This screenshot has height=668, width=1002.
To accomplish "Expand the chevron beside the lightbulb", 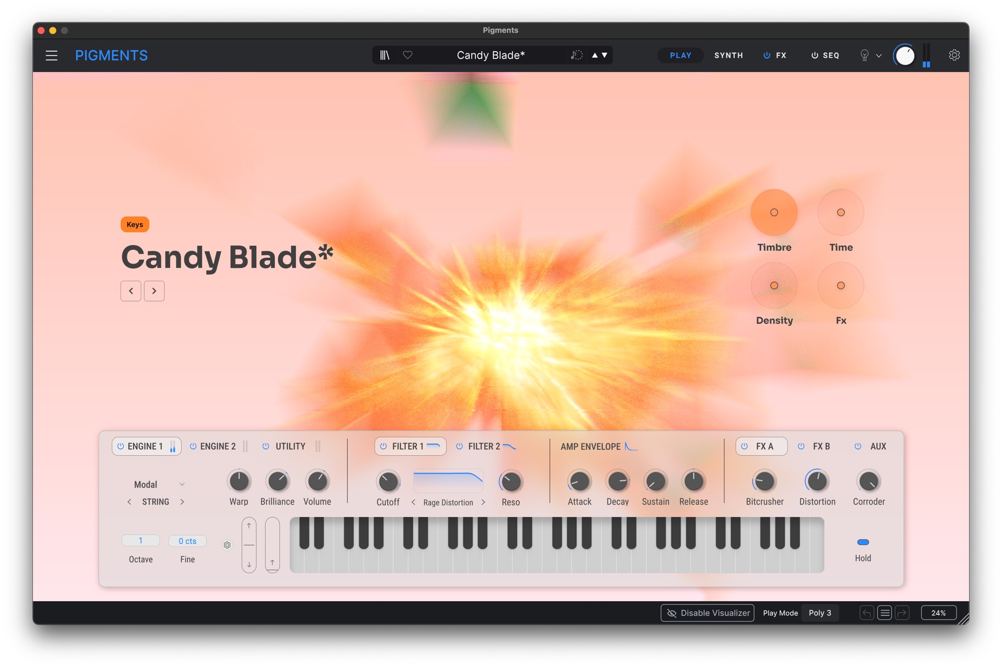I will [x=879, y=56].
